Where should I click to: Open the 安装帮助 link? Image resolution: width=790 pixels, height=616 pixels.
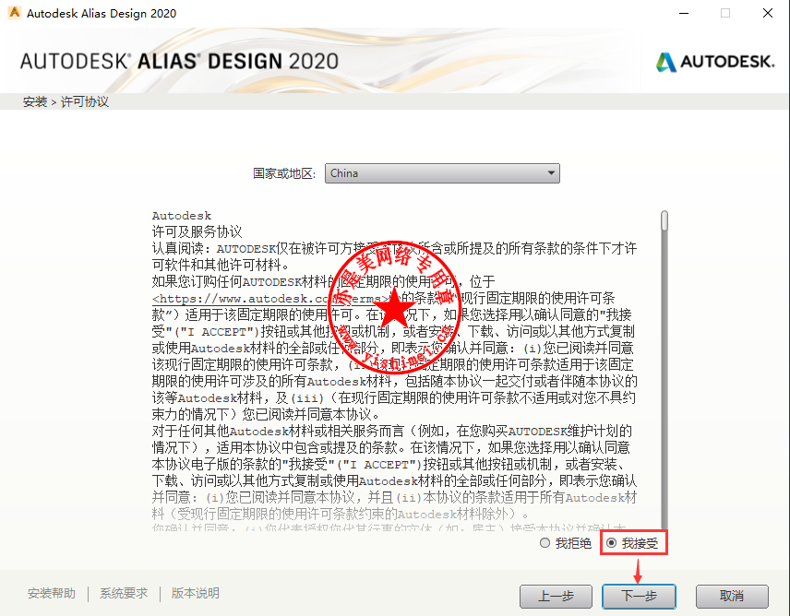pos(52,593)
